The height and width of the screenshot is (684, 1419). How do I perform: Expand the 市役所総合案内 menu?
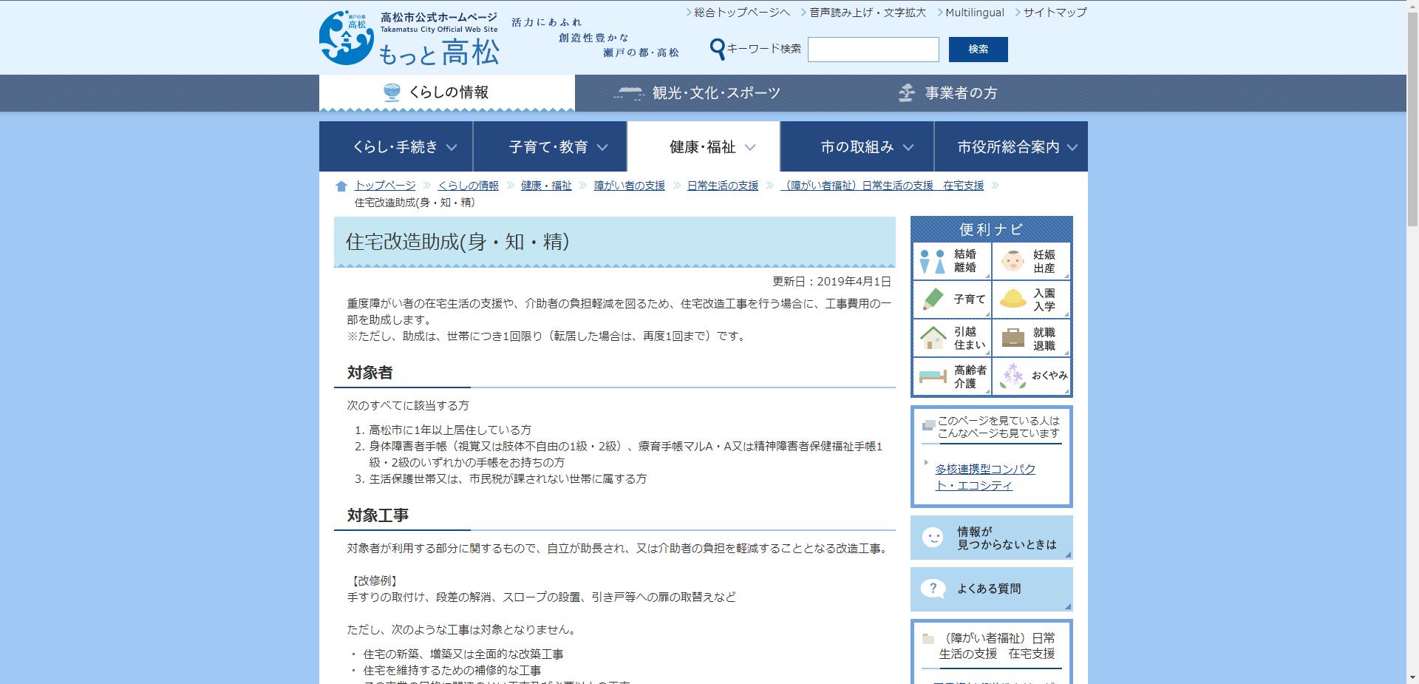(x=1011, y=146)
